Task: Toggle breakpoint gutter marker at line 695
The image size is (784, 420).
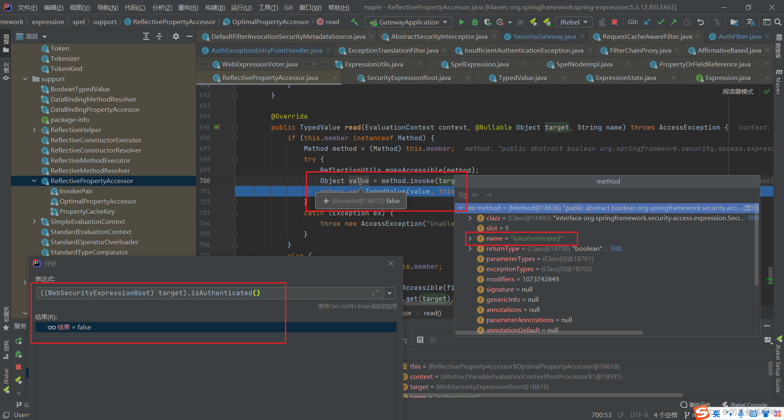Action: [217, 127]
